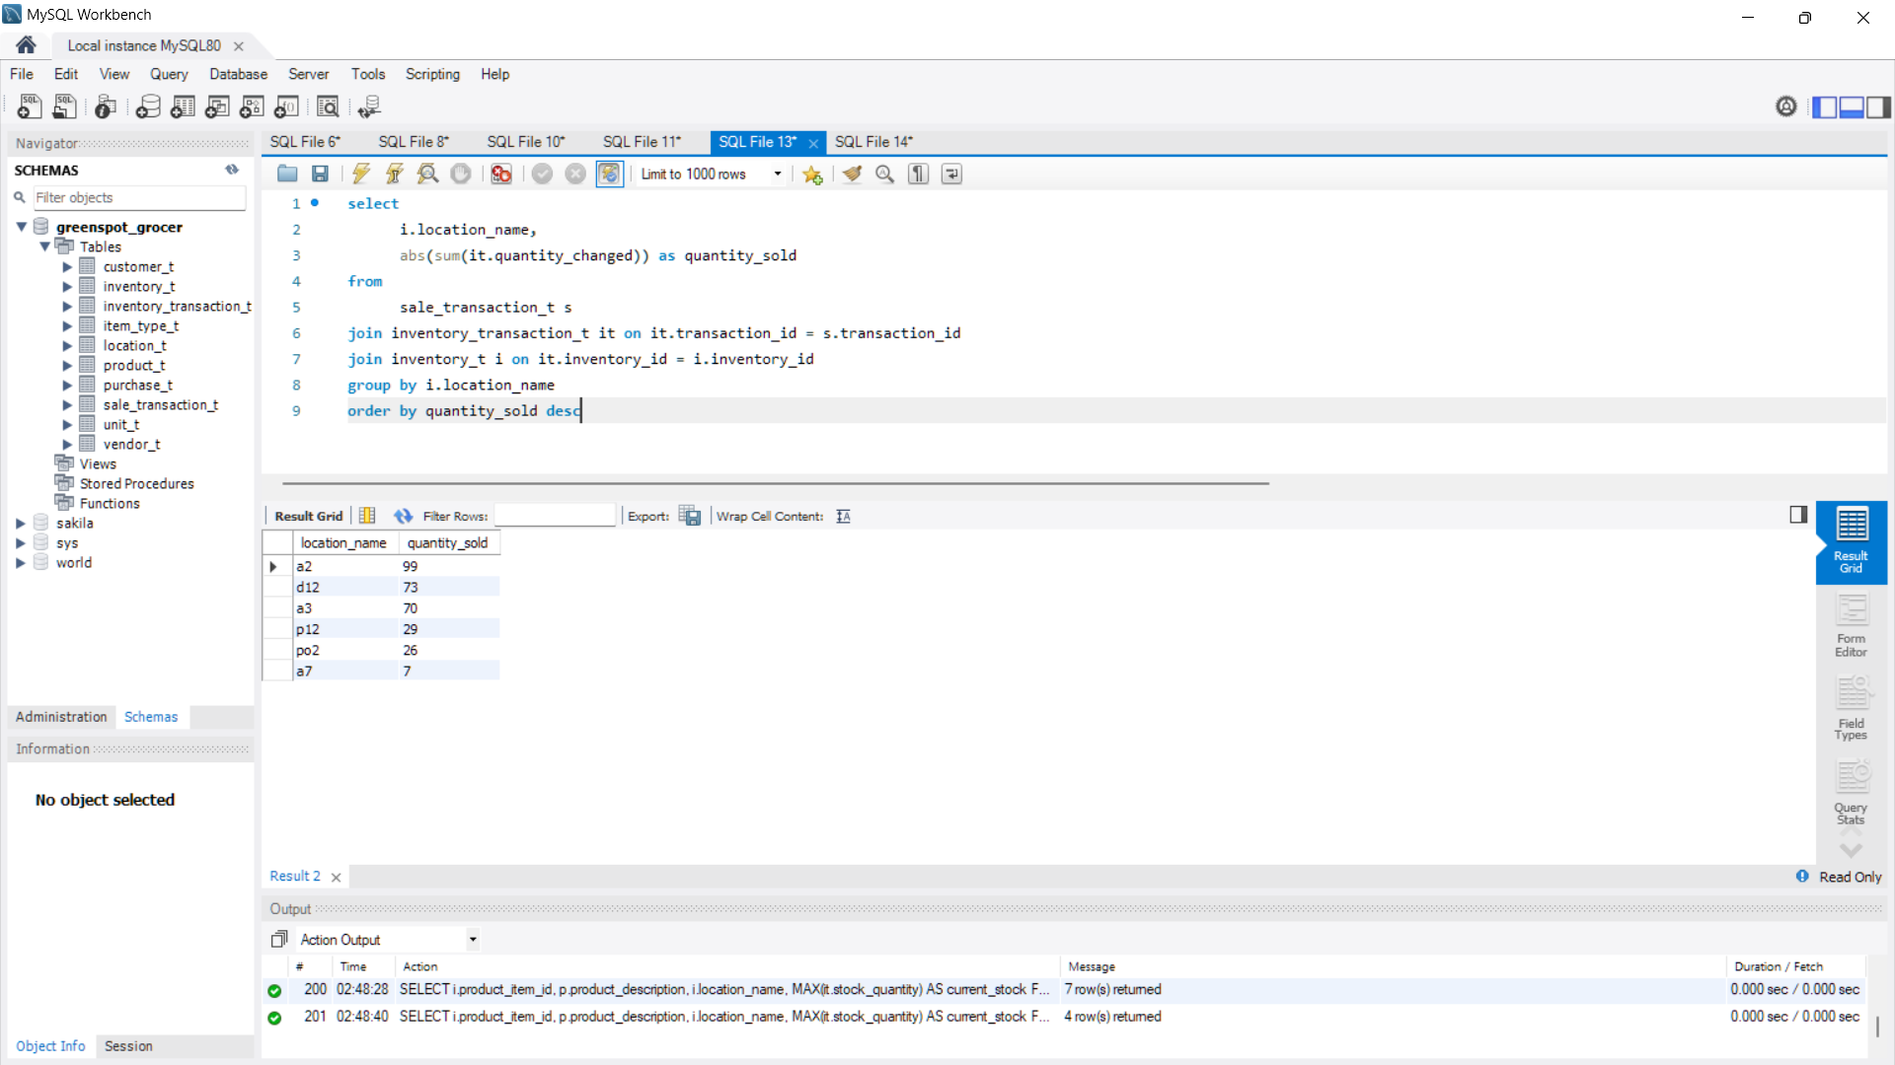Viewport: 1895px width, 1065px height.
Task: Click the new SQL tab toolbar icon
Action: click(30, 106)
